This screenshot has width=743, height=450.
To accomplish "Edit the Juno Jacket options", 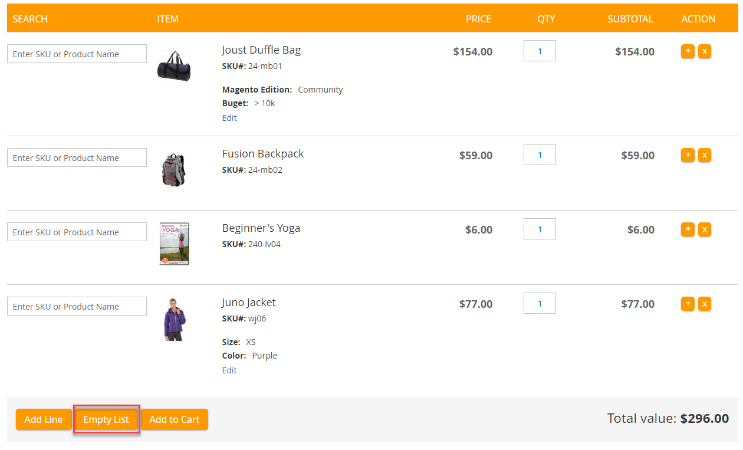I will coord(229,370).
